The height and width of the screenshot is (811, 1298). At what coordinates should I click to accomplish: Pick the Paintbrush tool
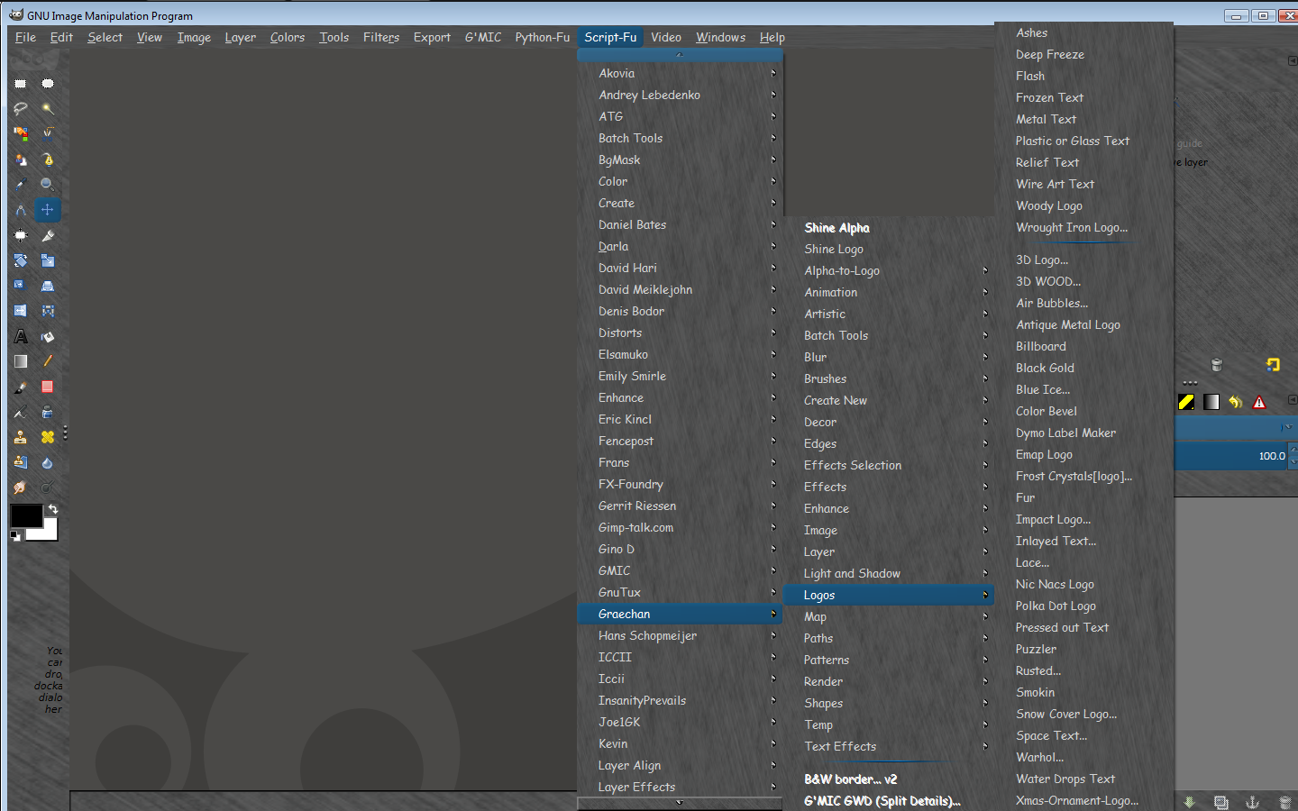21,387
